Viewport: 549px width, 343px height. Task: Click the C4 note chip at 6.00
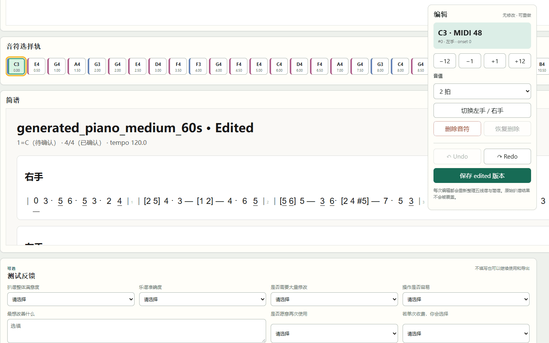(279, 66)
